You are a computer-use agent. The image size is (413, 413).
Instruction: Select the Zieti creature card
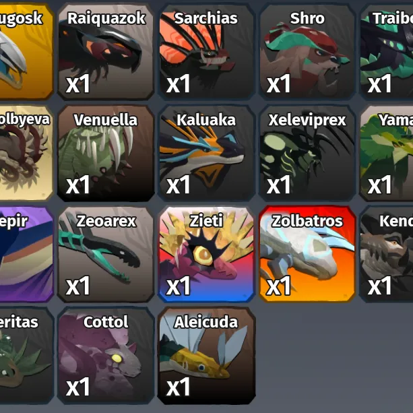click(x=206, y=255)
